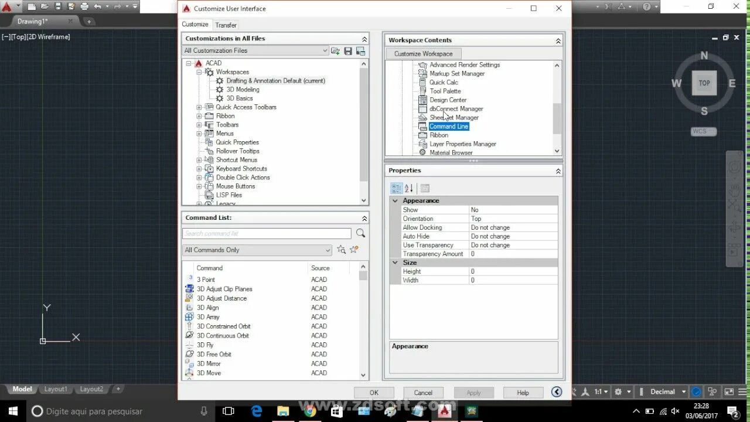
Task: Switch Properties to alphabetical sort icon
Action: [x=409, y=188]
